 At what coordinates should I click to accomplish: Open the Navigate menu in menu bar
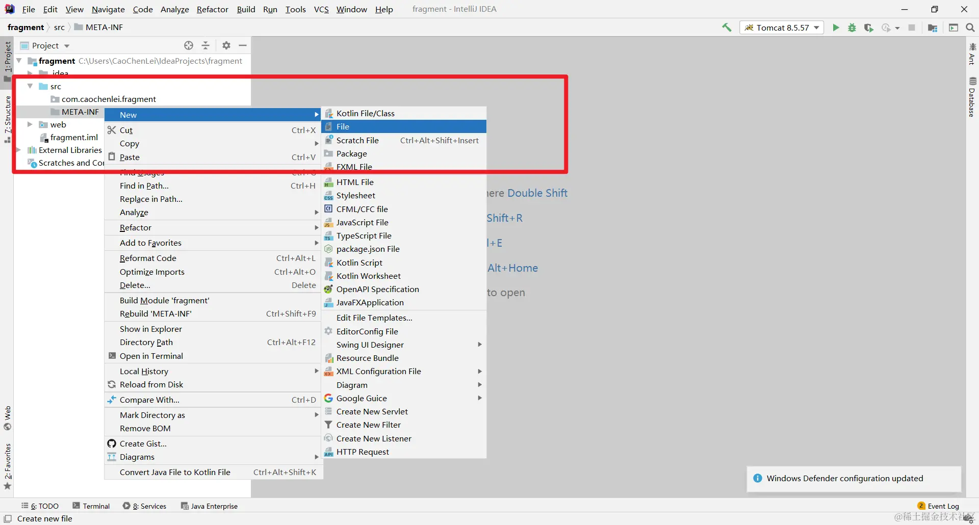pos(108,9)
